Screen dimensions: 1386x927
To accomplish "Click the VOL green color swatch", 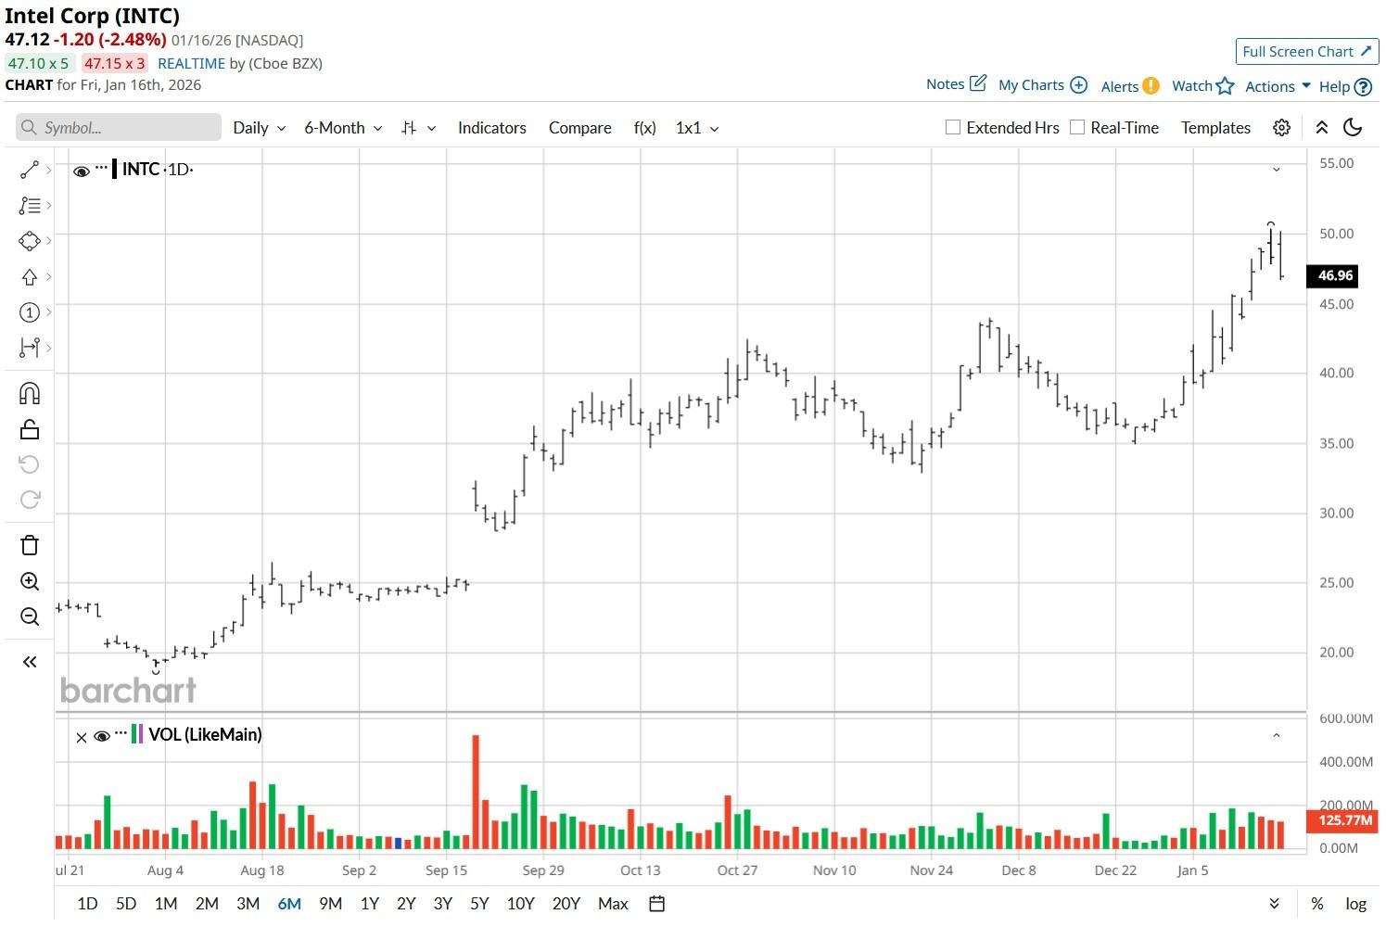I will (x=133, y=734).
